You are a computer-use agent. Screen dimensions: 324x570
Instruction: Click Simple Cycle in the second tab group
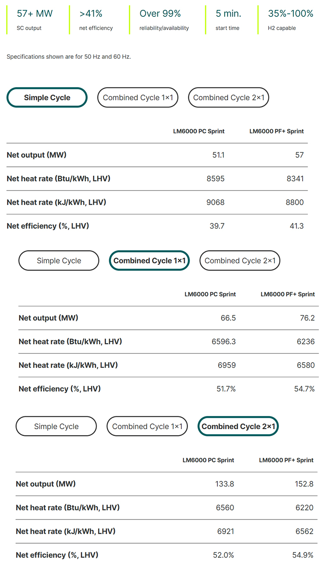pos(59,261)
